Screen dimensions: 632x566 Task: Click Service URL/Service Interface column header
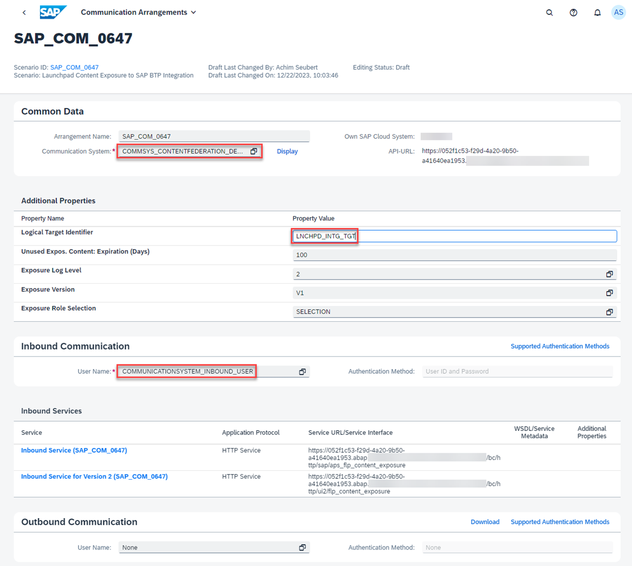coord(350,433)
